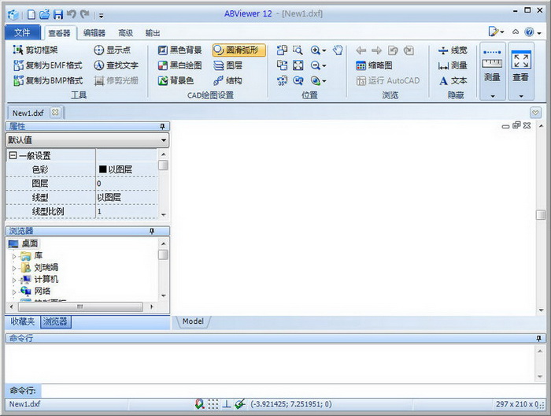Expand the 库 libraries tree node
The width and height of the screenshot is (551, 416).
click(13, 256)
